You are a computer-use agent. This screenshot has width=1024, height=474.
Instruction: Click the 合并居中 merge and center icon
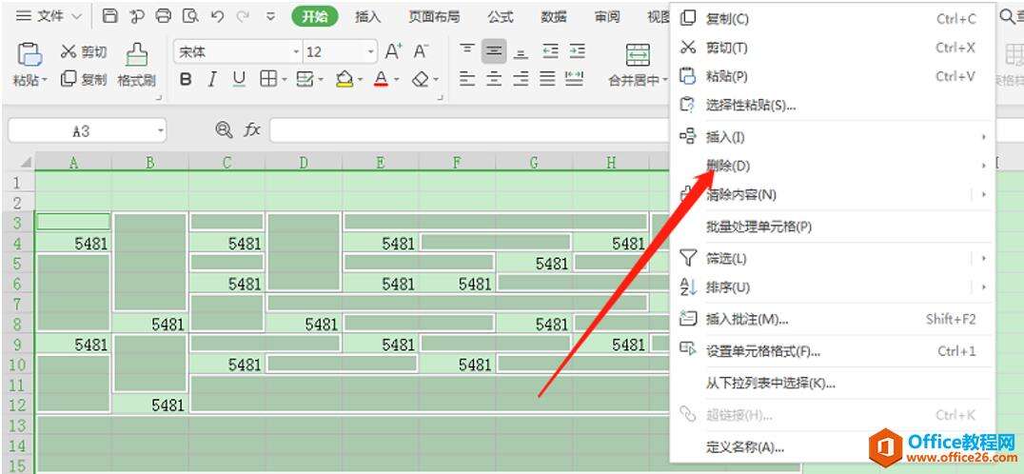[x=638, y=55]
